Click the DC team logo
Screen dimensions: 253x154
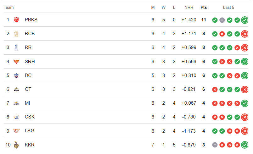point(17,75)
